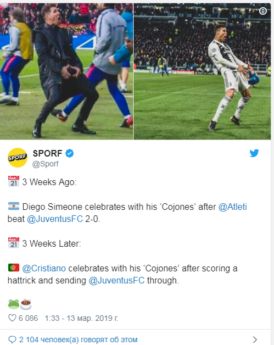
Task: View the right photo of the celebrating player
Action: tap(202, 71)
